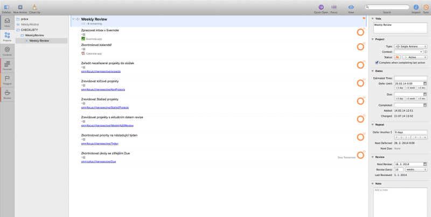The height and width of the screenshot is (217, 431).
Task: Switch to the Forecast perspective tab
Action: pos(7,65)
